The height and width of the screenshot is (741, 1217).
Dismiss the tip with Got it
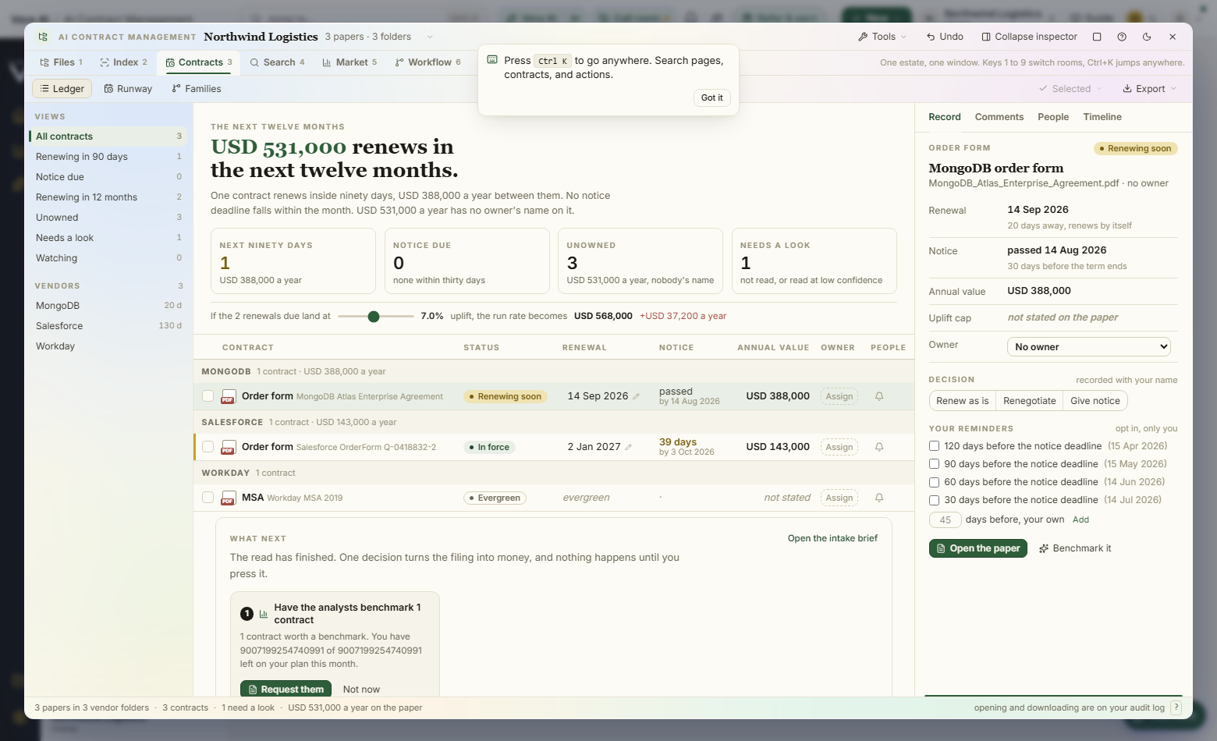(x=711, y=97)
